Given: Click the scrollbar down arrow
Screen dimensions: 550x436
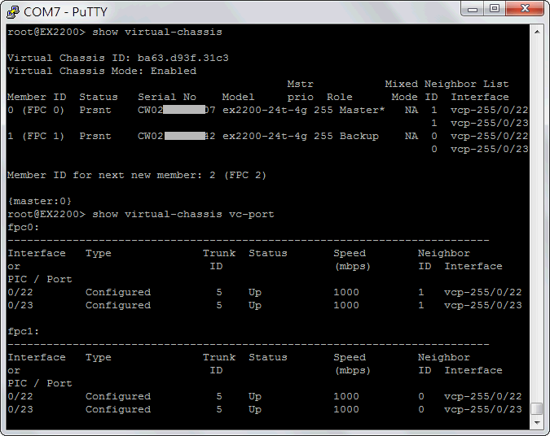Looking at the screenshot, I should point(537,423).
